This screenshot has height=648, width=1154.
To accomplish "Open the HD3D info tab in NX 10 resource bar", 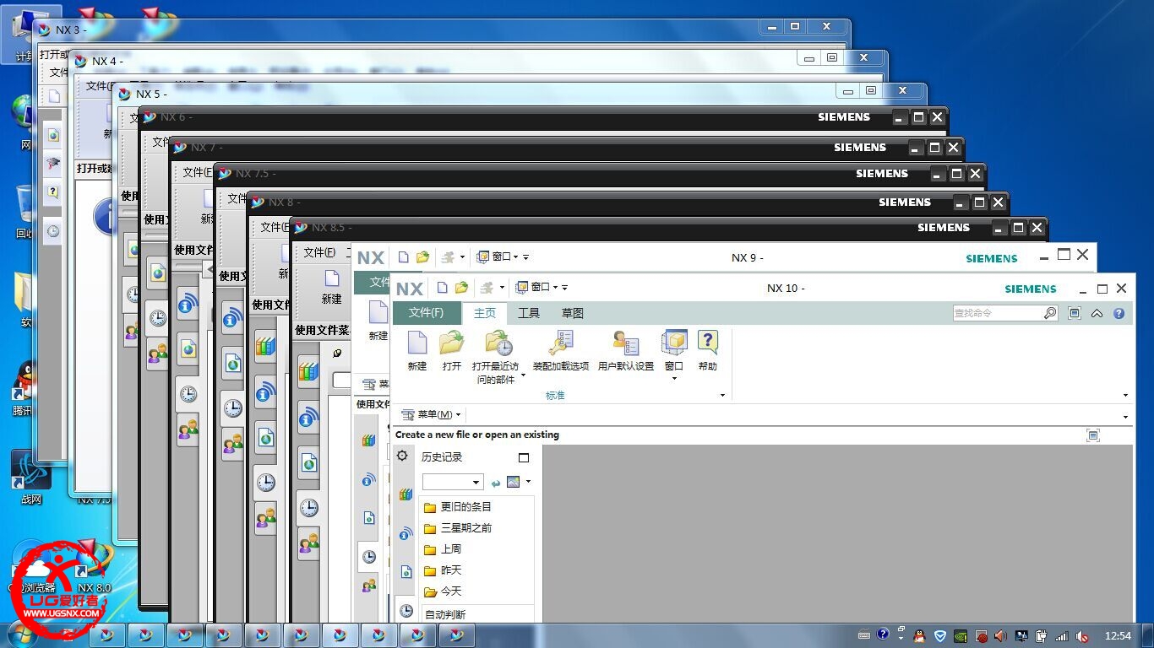I will coord(406,533).
